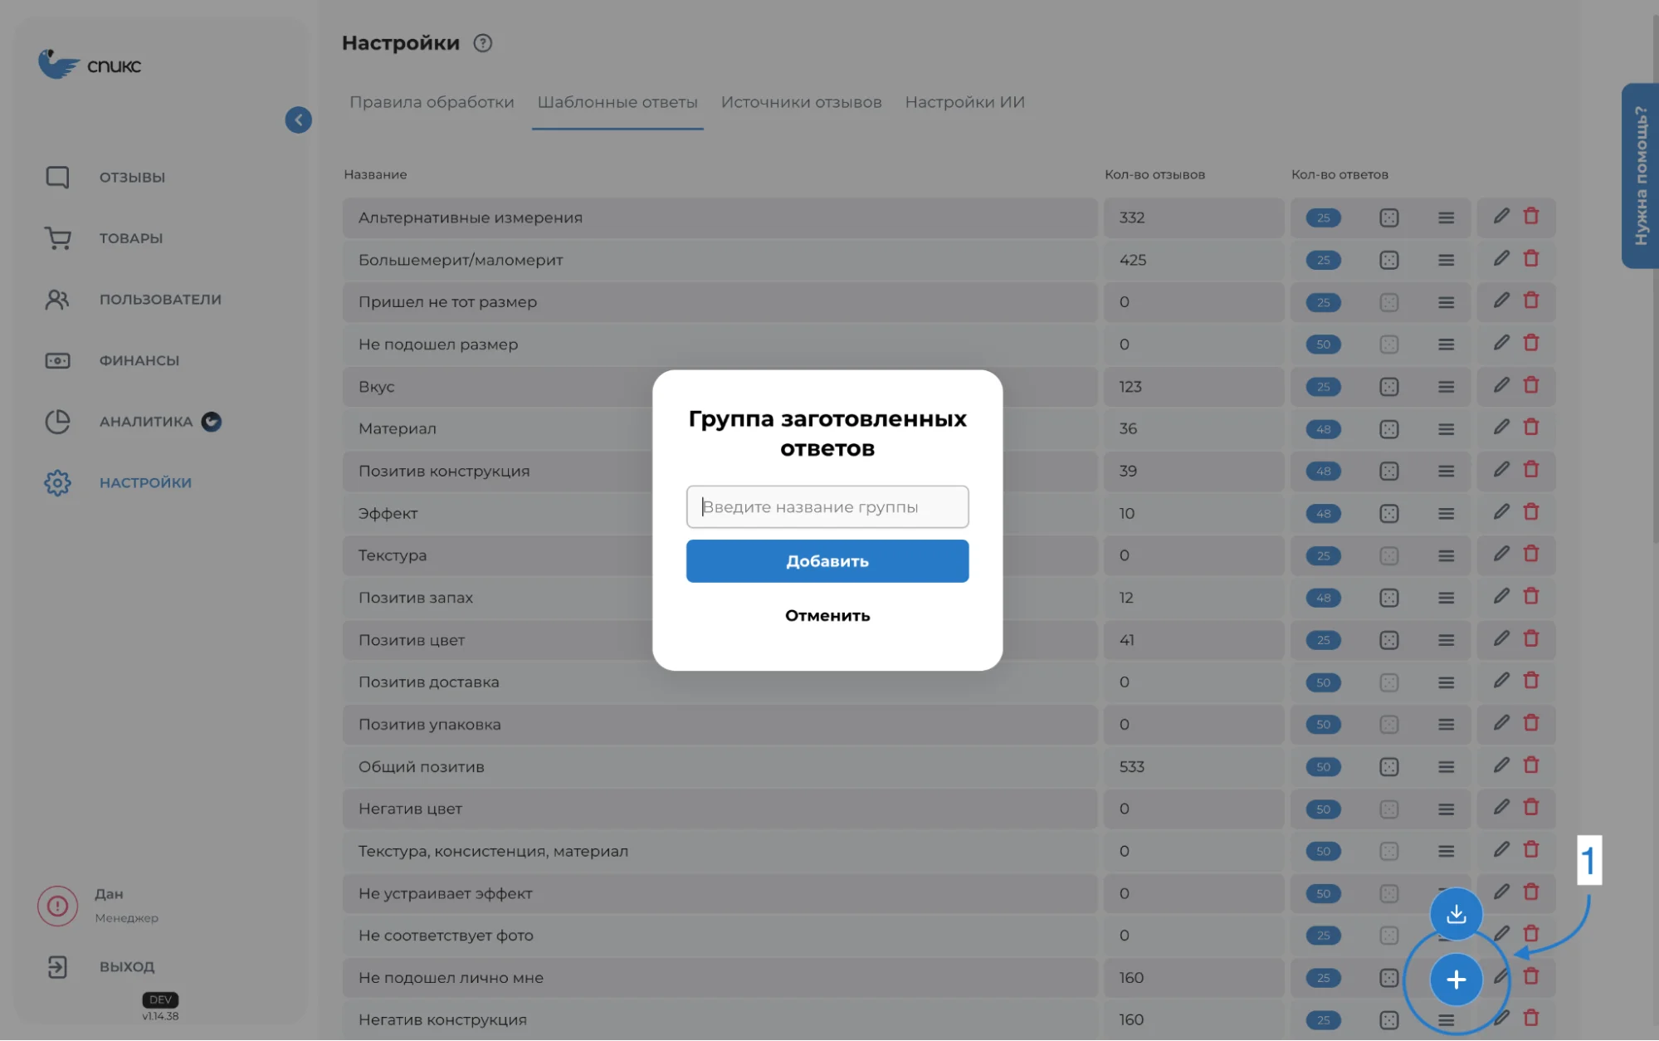Viewport: 1659px width, 1041px height.
Task: Edit the Текстура group
Action: pyautogui.click(x=1501, y=555)
